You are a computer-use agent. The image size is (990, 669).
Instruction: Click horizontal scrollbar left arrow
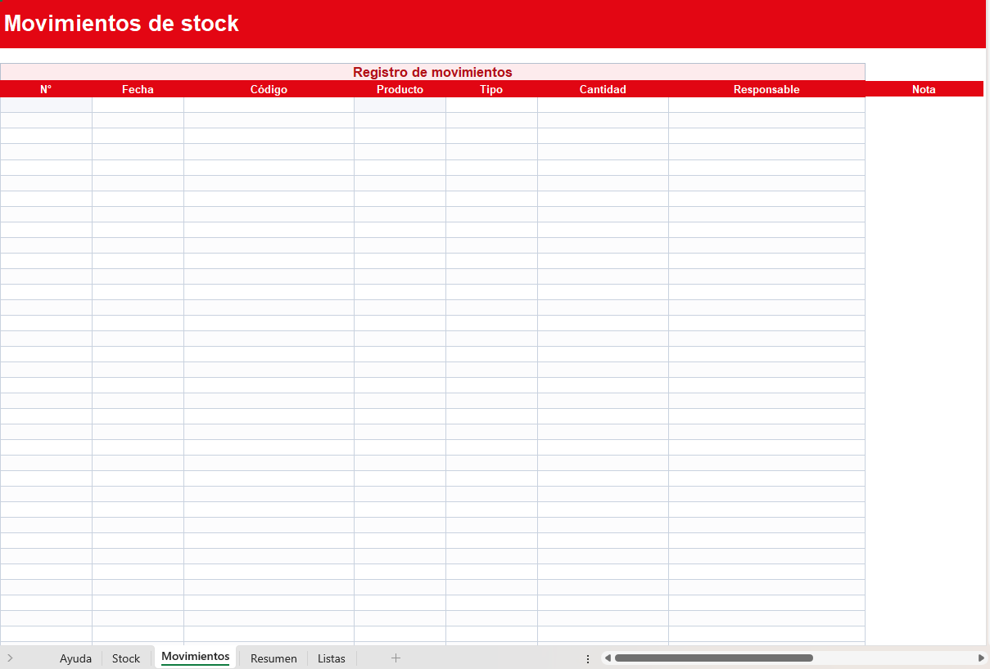(608, 658)
